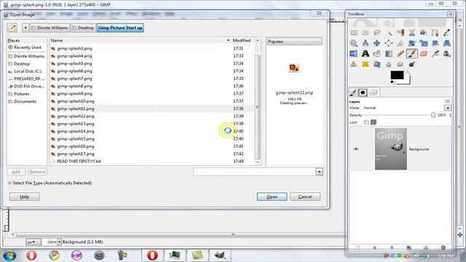This screenshot has width=466, height=262.
Task: Open the layer Mode dropdown
Action: coord(448,108)
